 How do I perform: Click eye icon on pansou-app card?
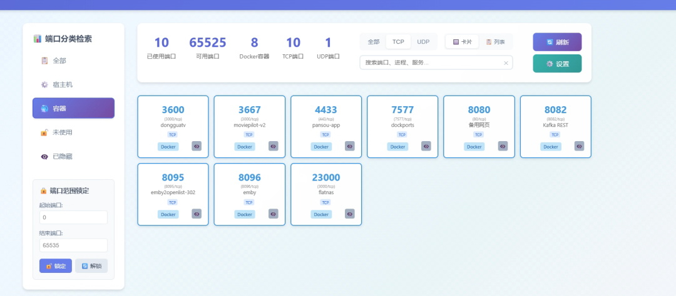[349, 146]
